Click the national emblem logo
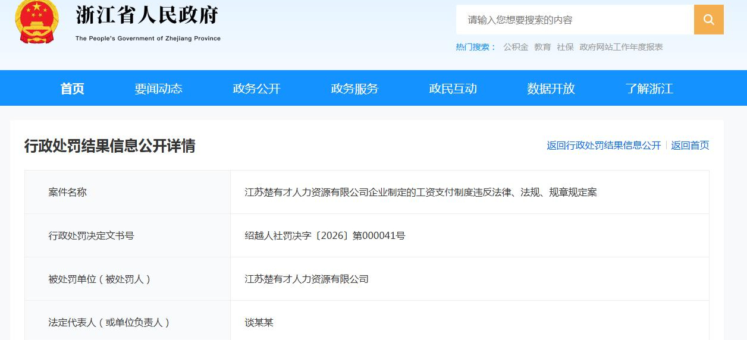747x340 pixels. tap(37, 21)
